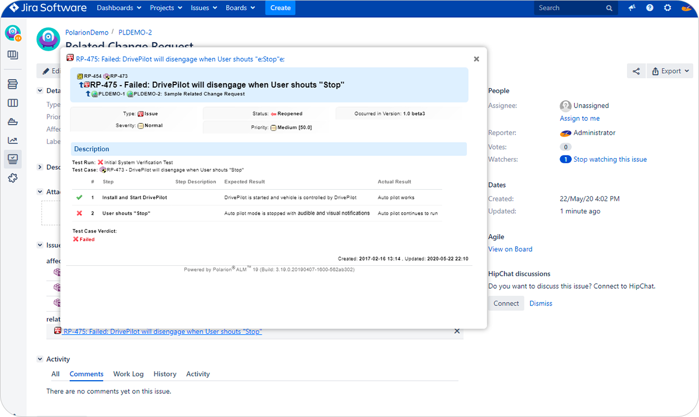Open the releases ship icon in sidebar

point(13,122)
